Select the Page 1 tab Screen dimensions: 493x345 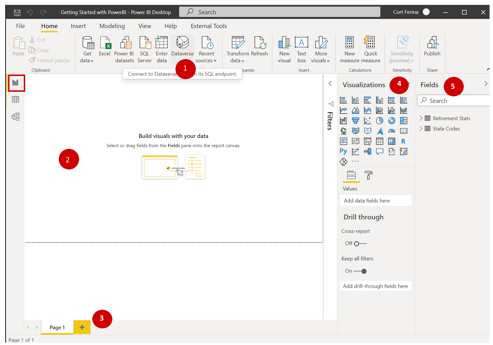point(57,327)
